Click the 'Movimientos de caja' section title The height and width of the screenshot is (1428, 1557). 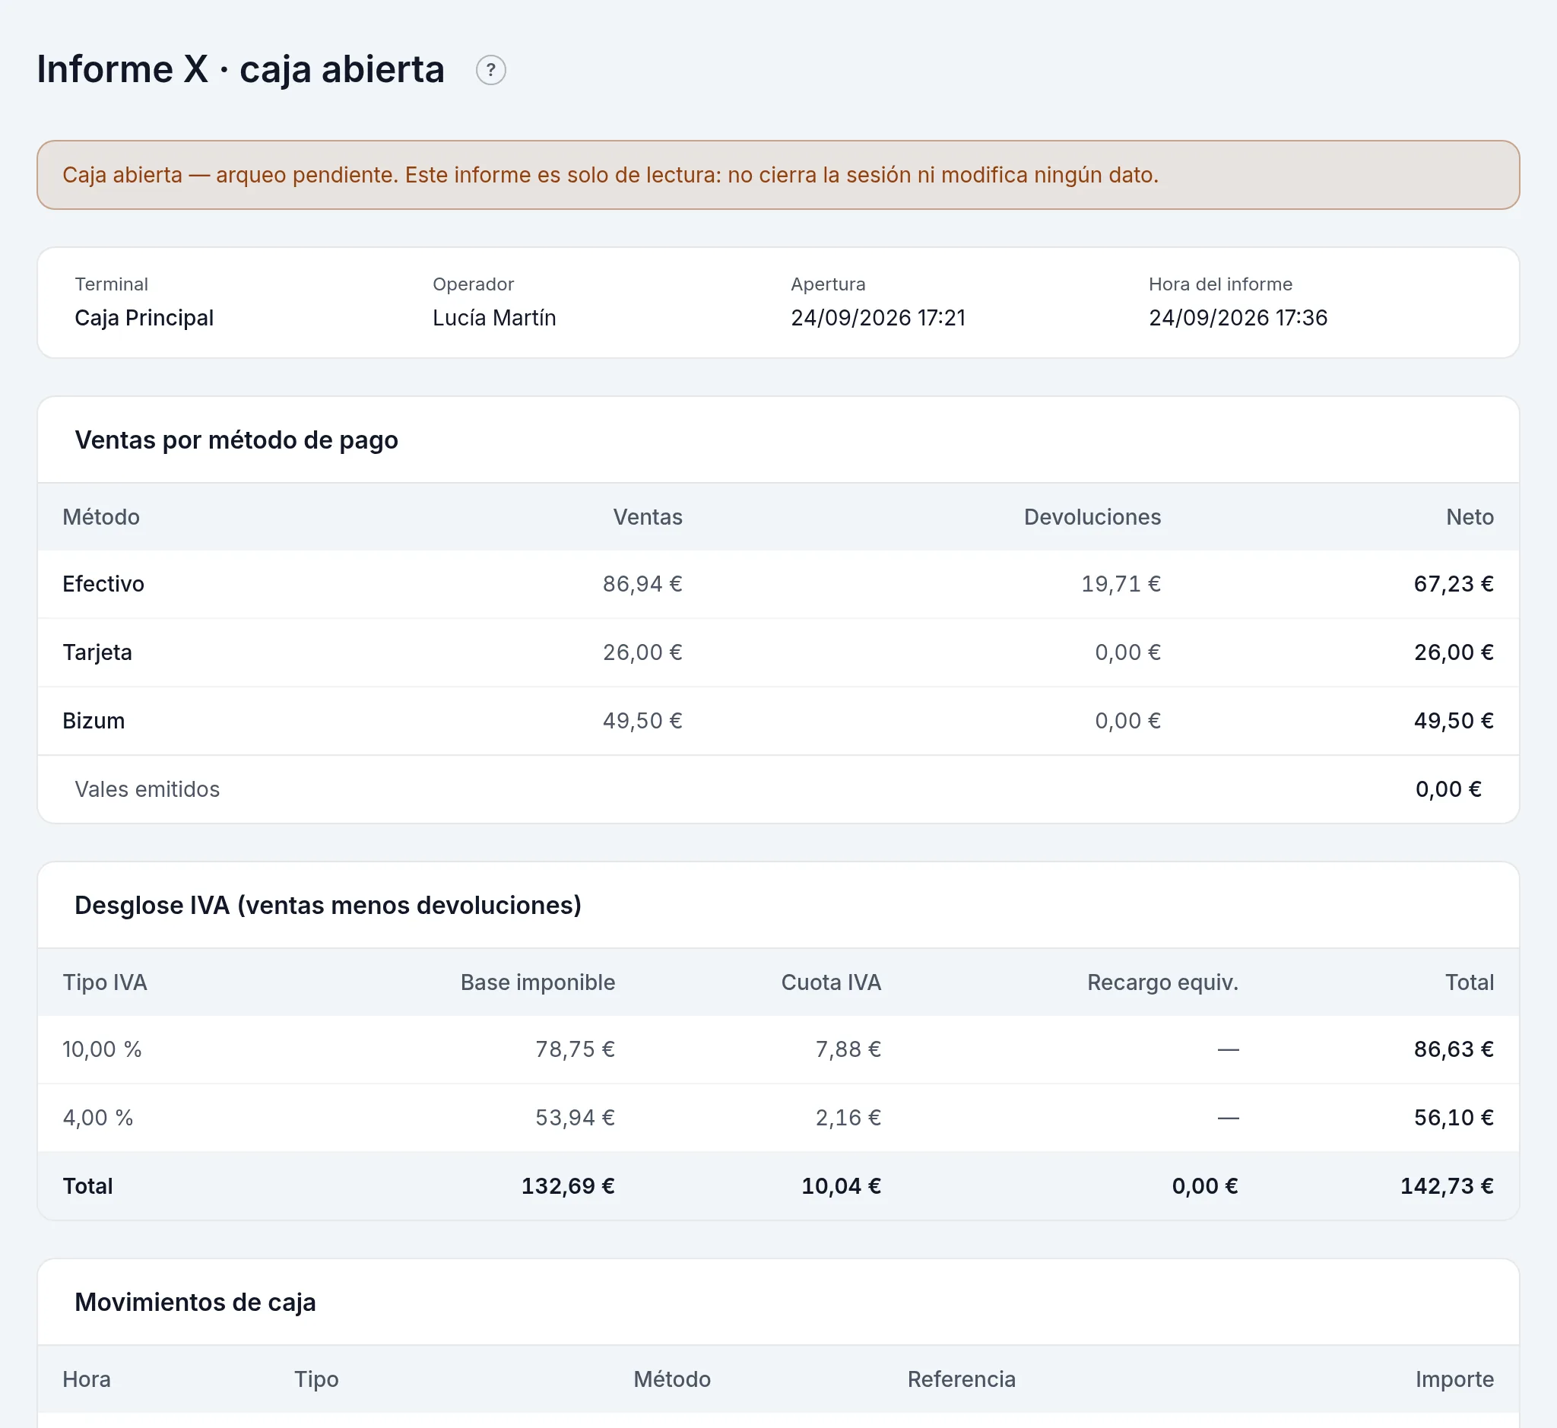coord(195,1302)
